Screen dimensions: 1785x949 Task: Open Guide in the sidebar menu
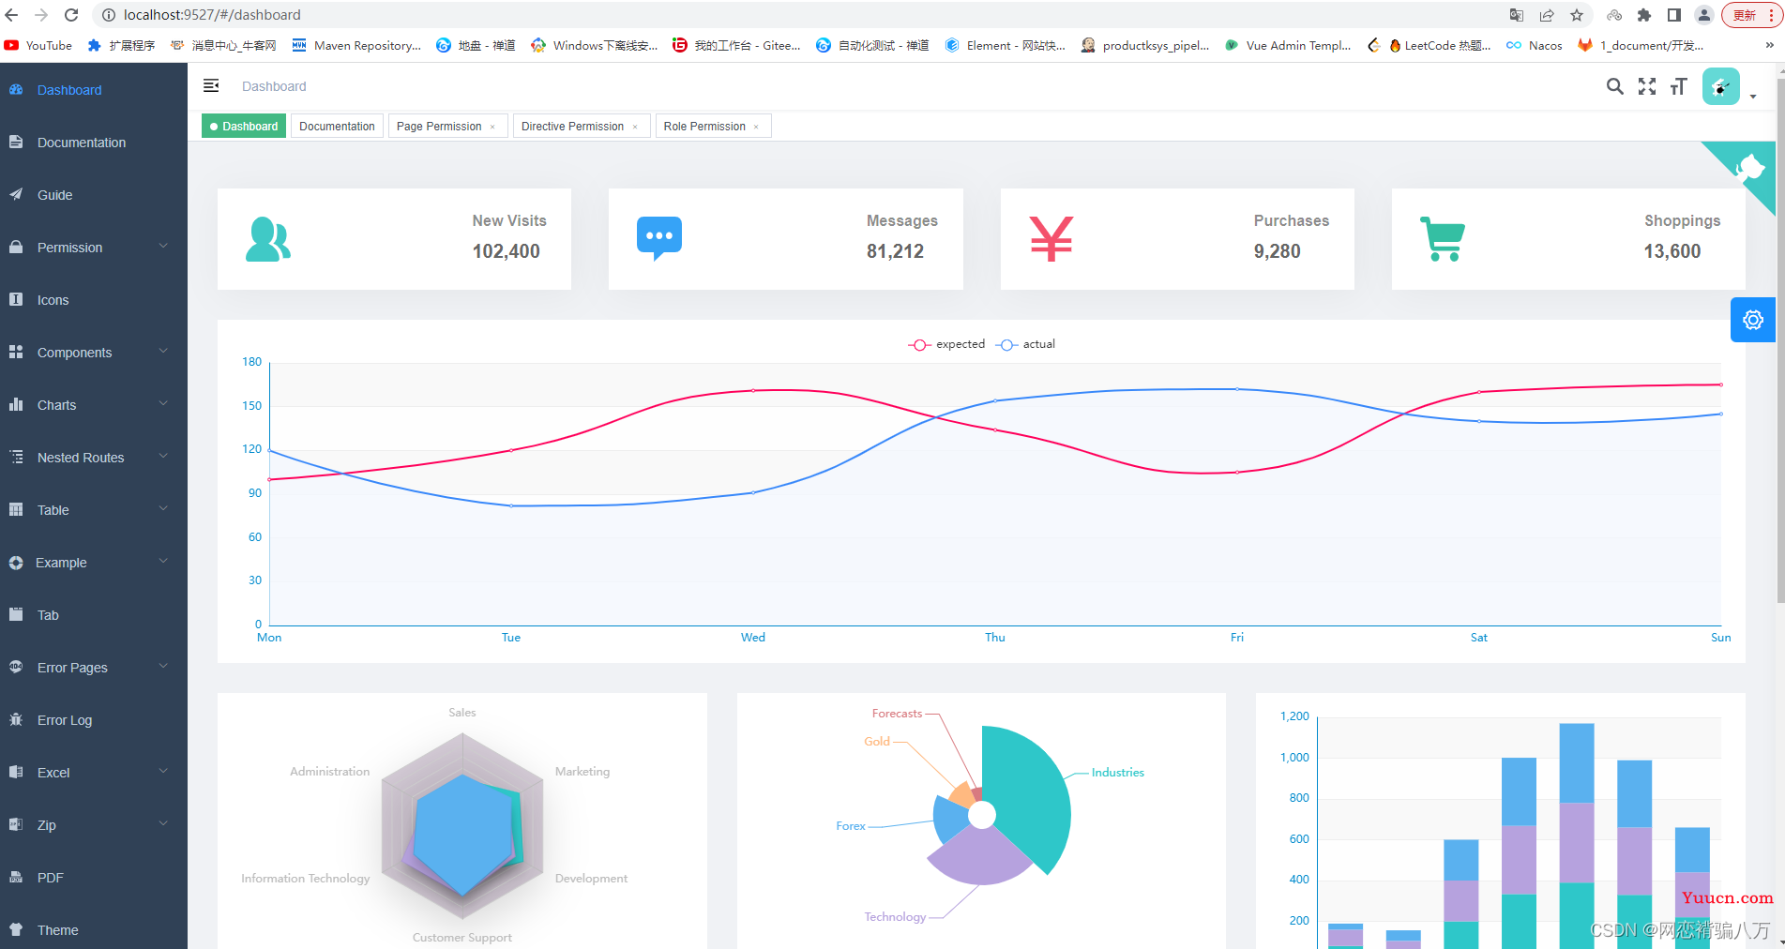point(94,195)
